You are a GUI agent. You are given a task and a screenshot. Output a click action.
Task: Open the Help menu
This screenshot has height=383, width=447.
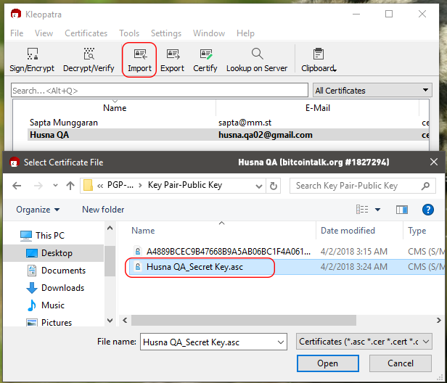point(245,33)
